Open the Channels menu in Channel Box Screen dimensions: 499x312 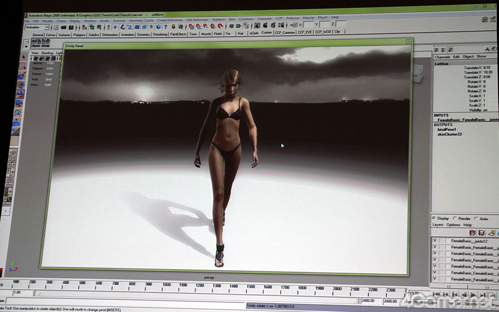click(442, 57)
